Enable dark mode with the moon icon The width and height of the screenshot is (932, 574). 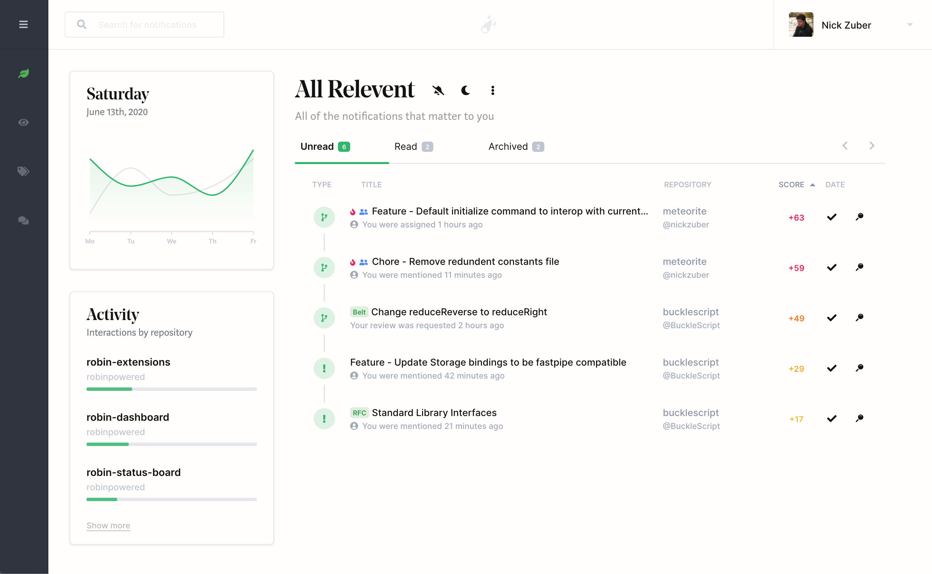[x=465, y=90]
